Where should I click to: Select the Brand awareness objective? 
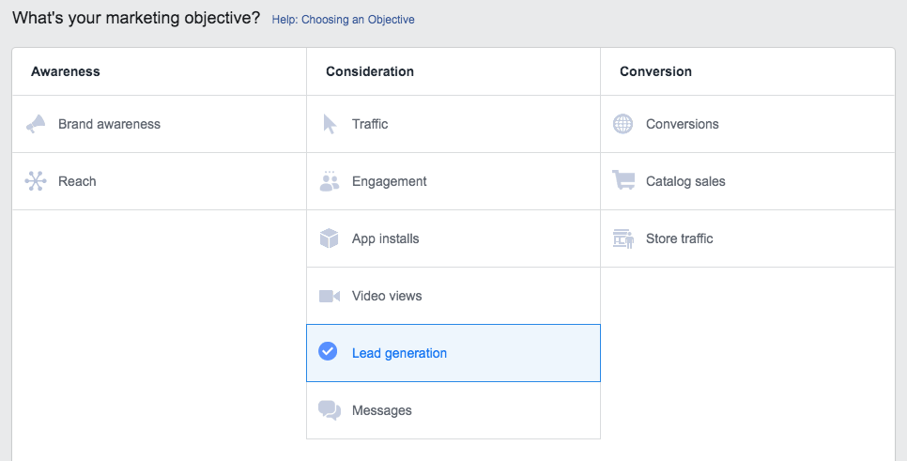[x=109, y=124]
